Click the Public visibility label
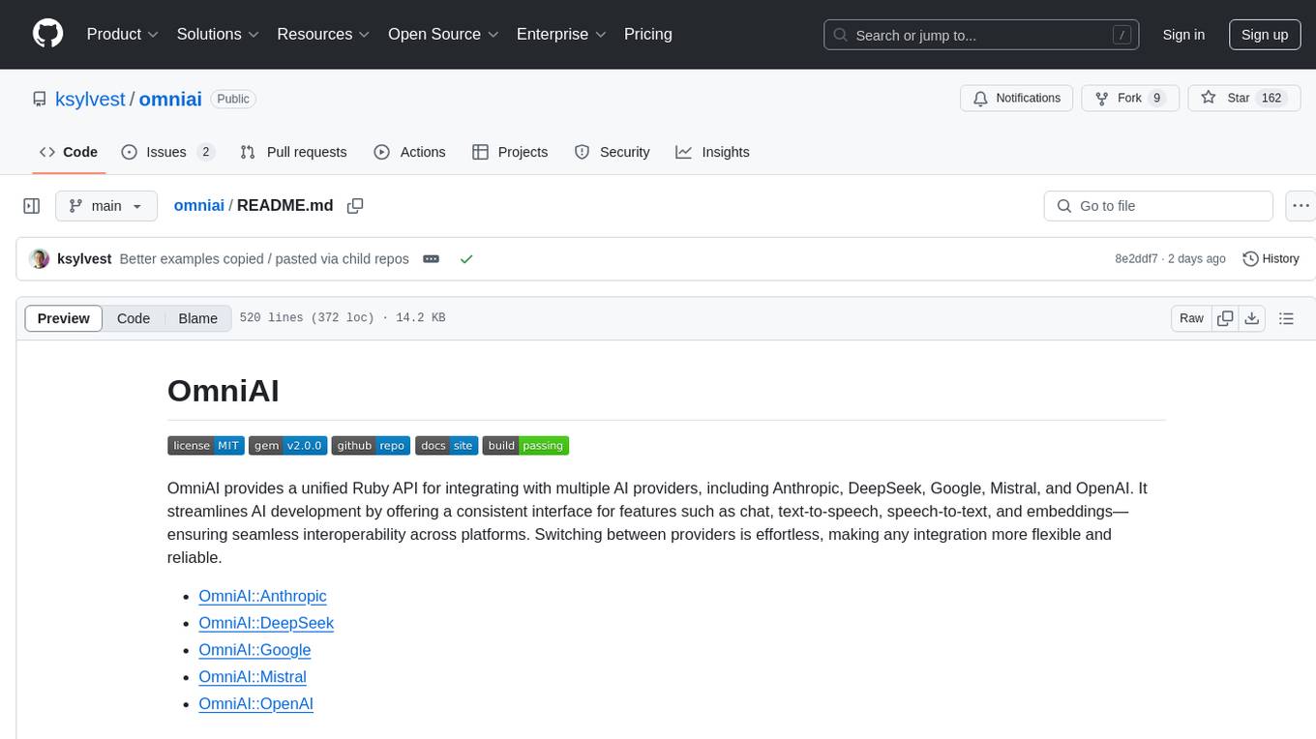Viewport: 1316px width, 739px height. pos(233,99)
